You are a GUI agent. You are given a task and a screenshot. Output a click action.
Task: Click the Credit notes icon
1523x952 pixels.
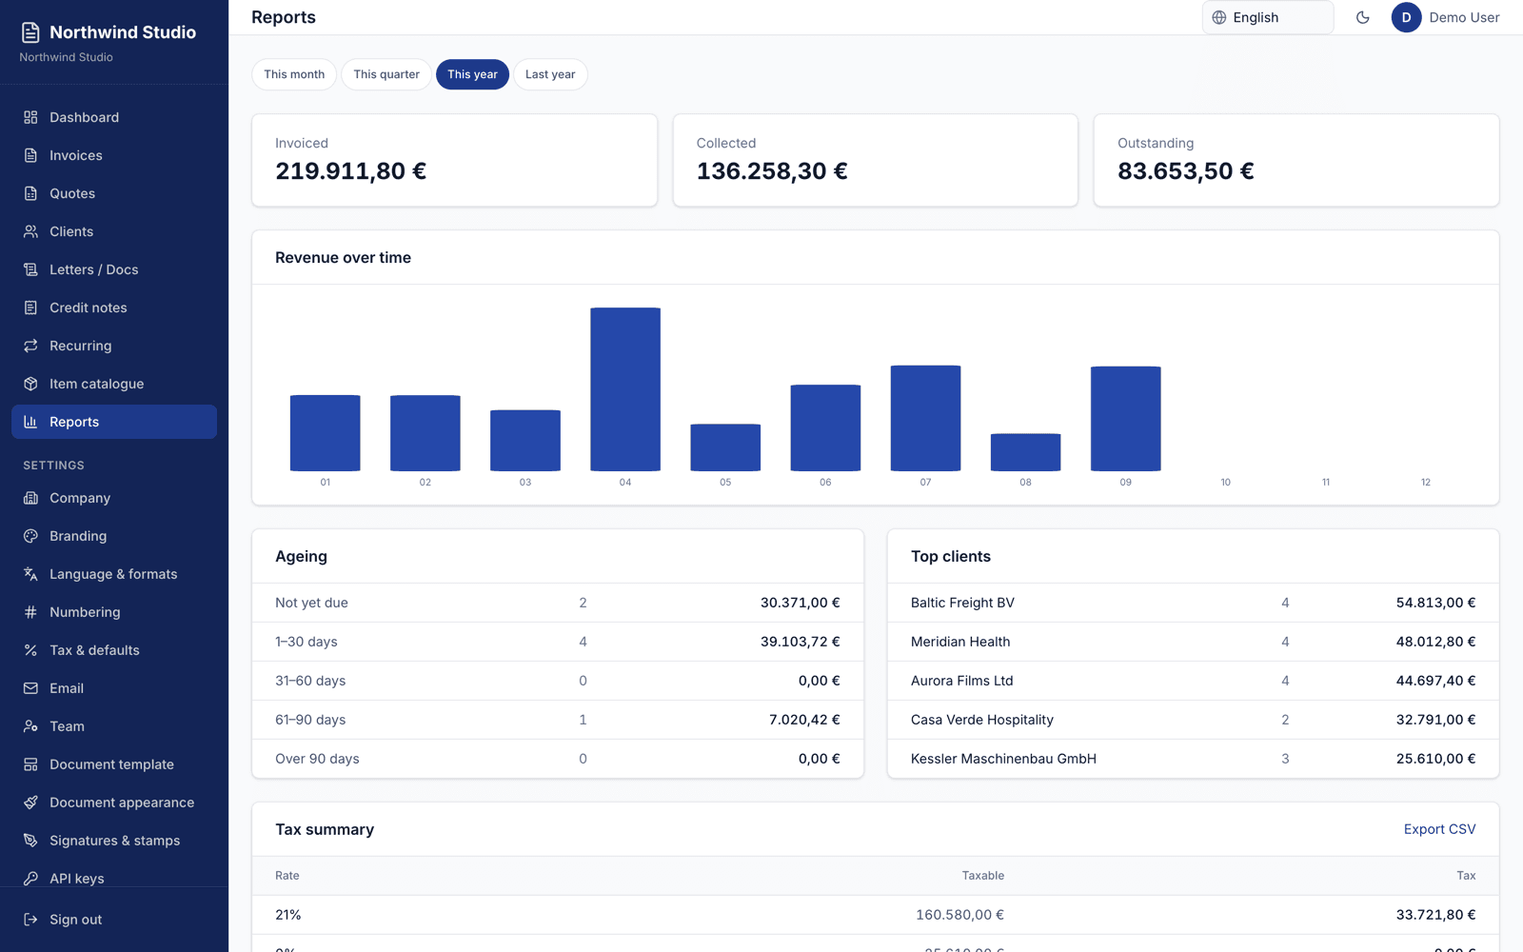point(30,307)
